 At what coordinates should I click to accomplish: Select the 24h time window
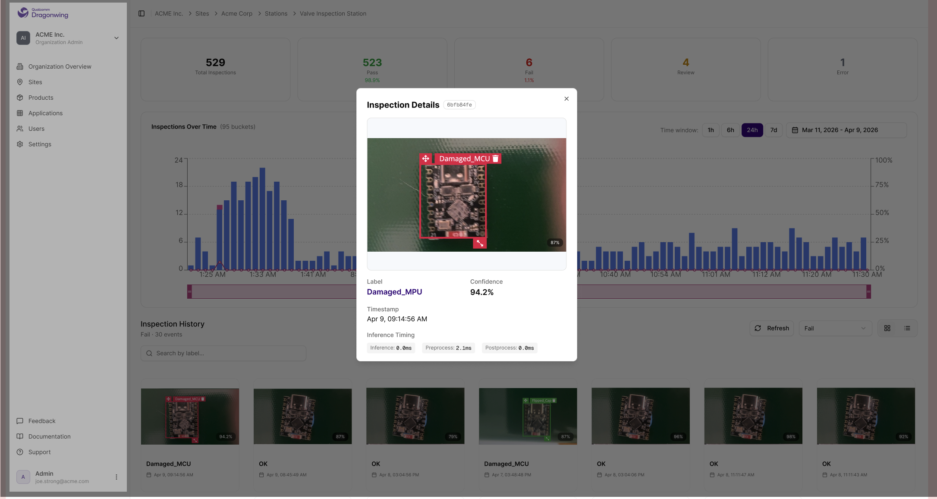tap(752, 130)
